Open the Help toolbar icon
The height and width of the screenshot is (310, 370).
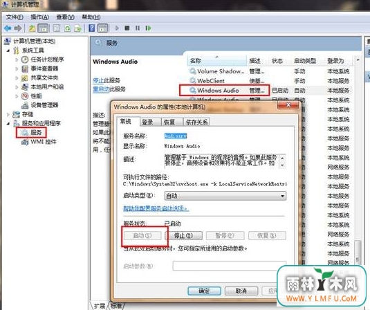coord(91,28)
